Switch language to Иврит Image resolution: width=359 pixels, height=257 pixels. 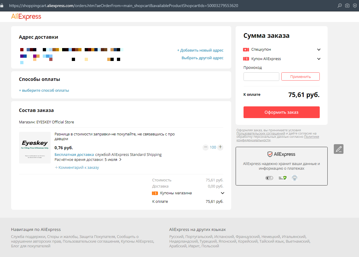(x=194, y=246)
